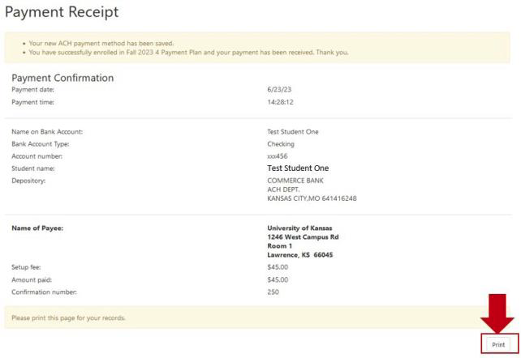This screenshot has height=358, width=521.
Task: Click the Student name value Test Student One
Action: pyautogui.click(x=298, y=168)
